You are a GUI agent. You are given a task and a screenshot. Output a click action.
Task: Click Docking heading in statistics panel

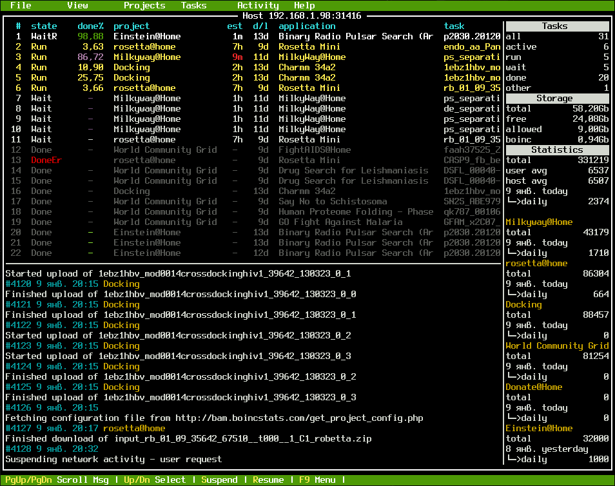click(x=523, y=304)
